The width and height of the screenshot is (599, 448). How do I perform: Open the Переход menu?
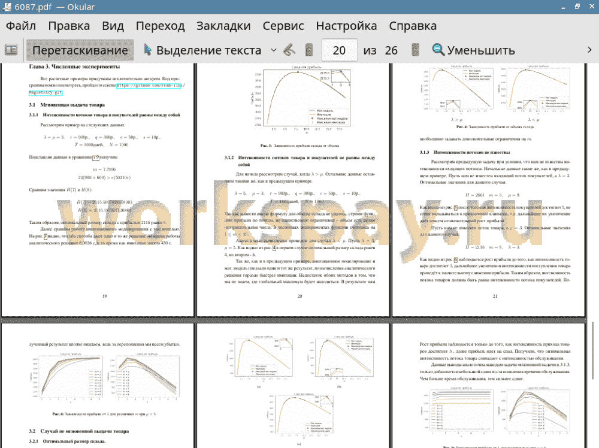(x=160, y=26)
